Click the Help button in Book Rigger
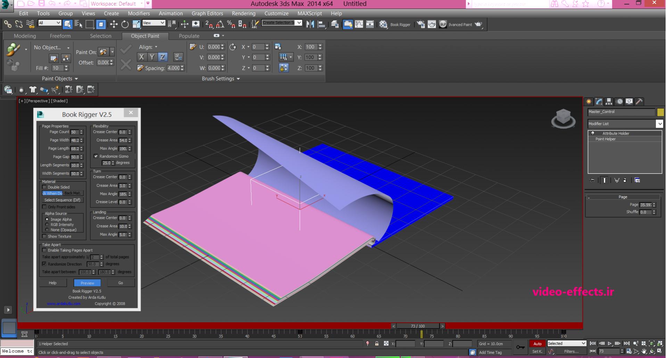This screenshot has width=667, height=358. click(53, 283)
